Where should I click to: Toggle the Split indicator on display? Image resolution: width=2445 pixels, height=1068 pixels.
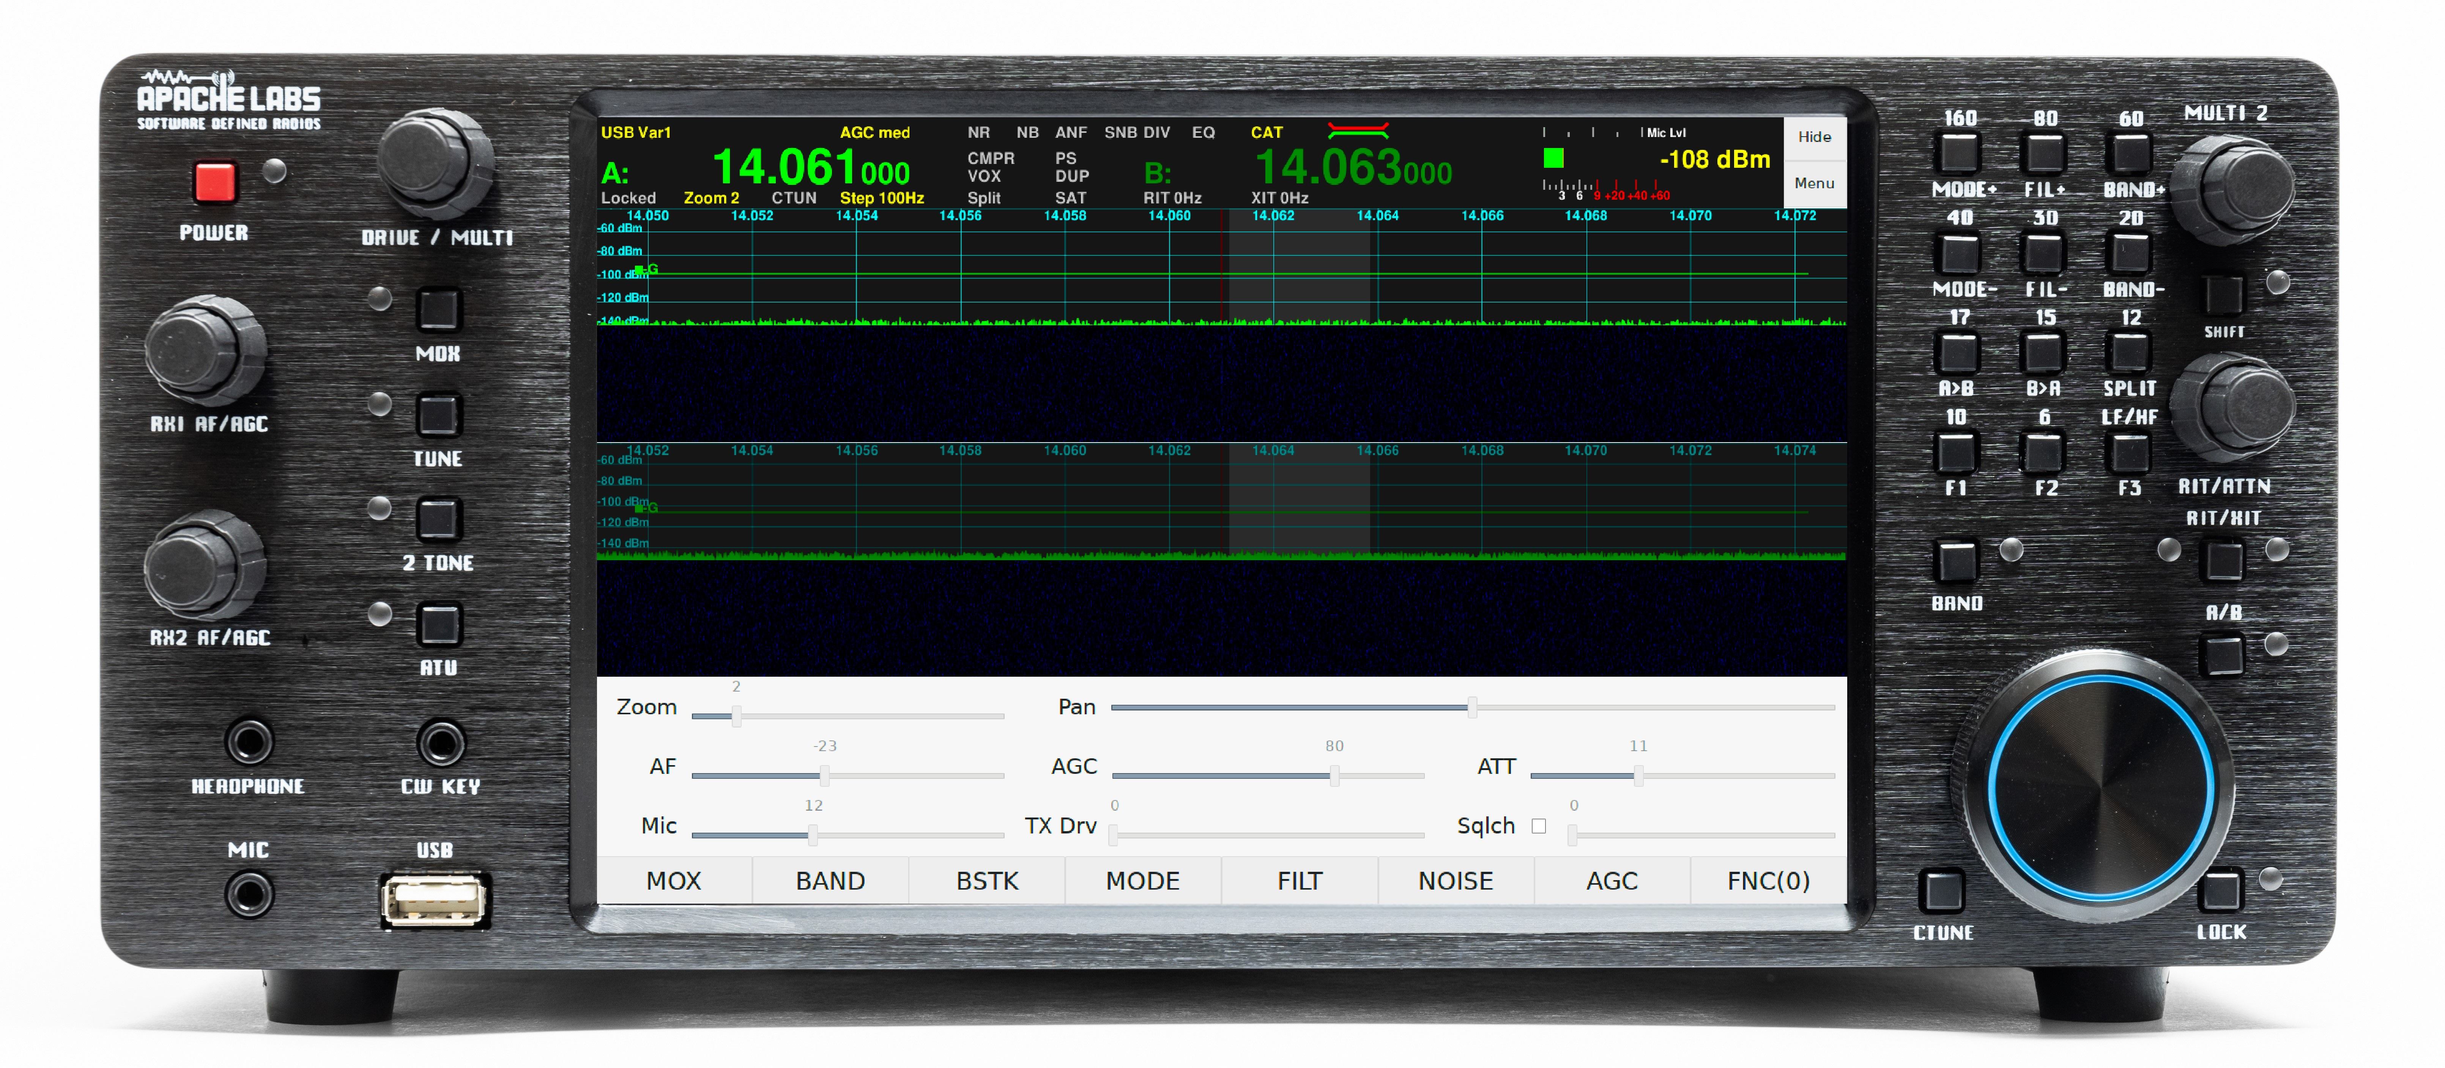[983, 197]
